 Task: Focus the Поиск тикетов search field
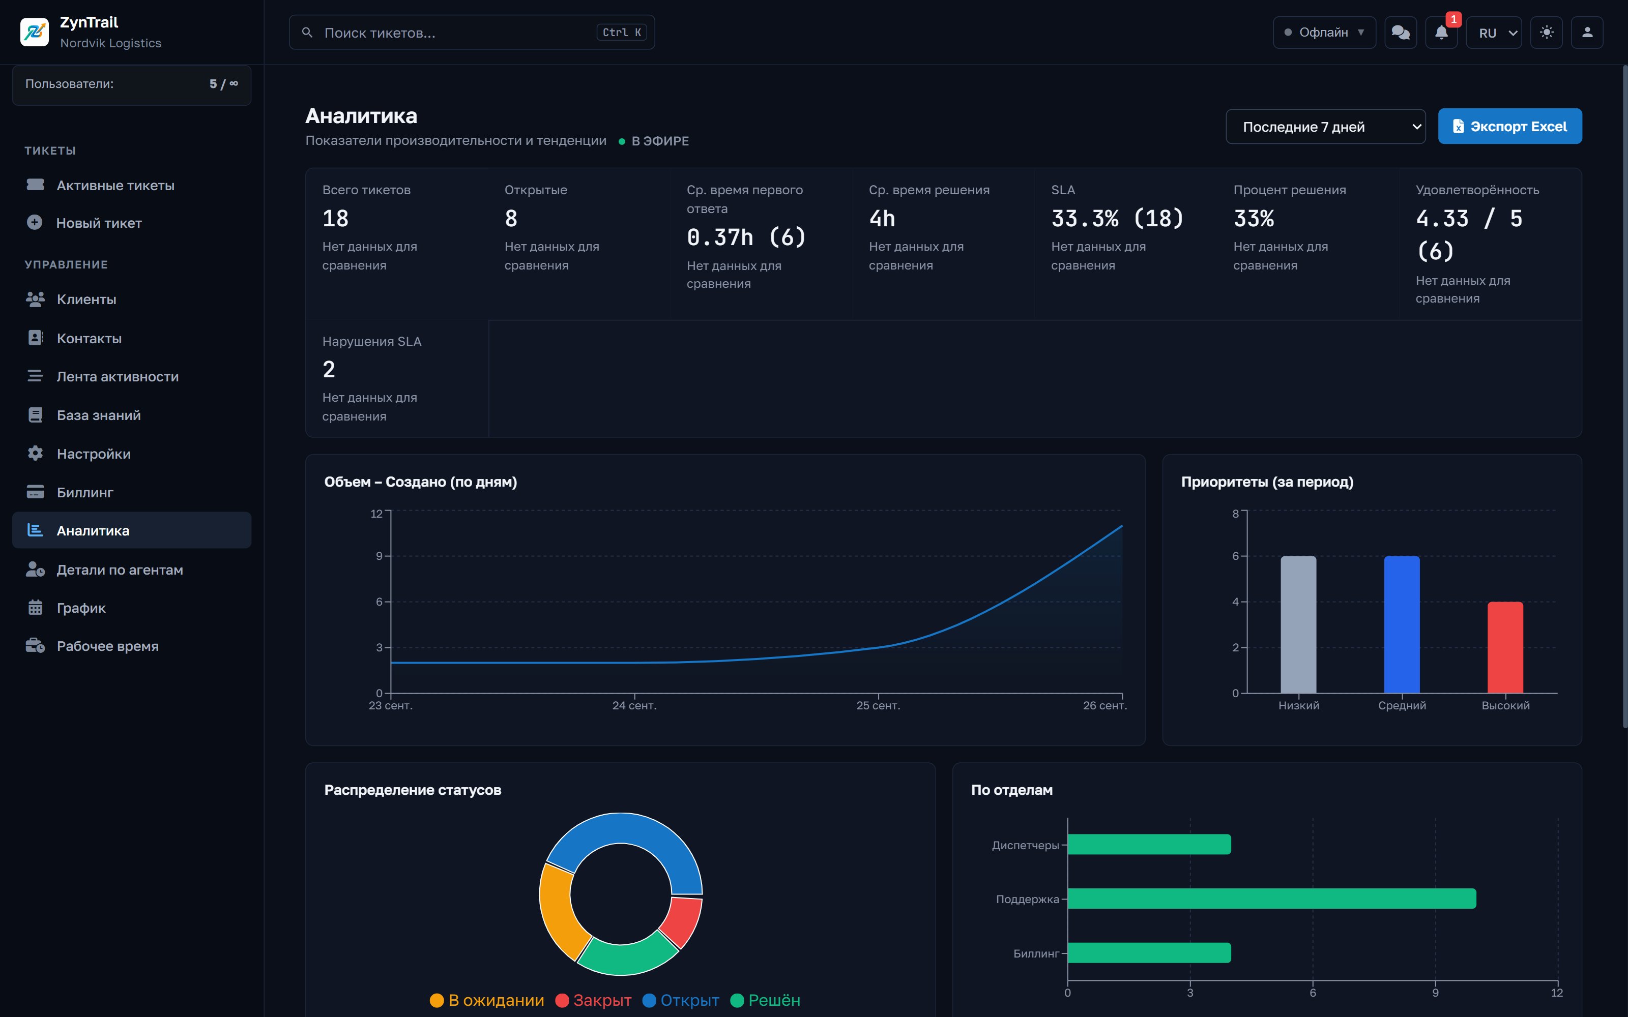point(472,32)
